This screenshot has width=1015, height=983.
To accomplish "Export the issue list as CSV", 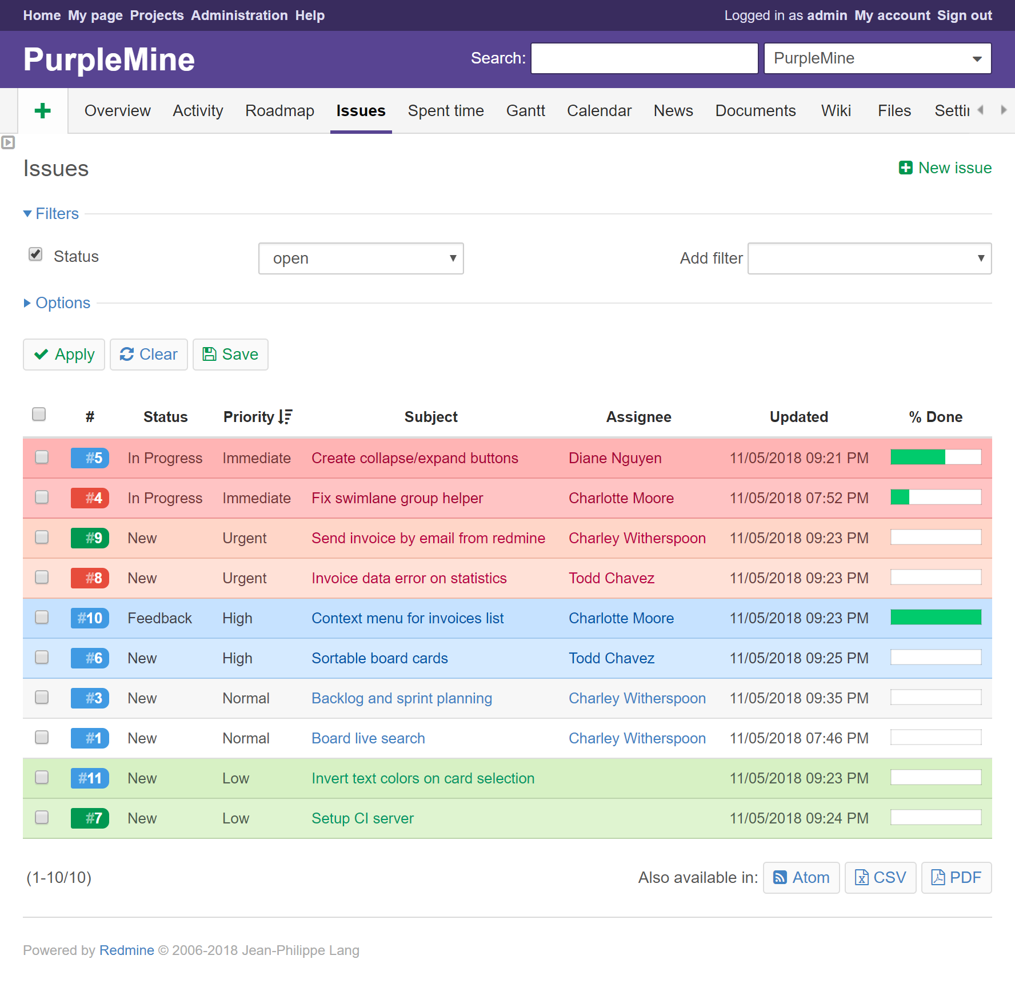I will (x=880, y=877).
